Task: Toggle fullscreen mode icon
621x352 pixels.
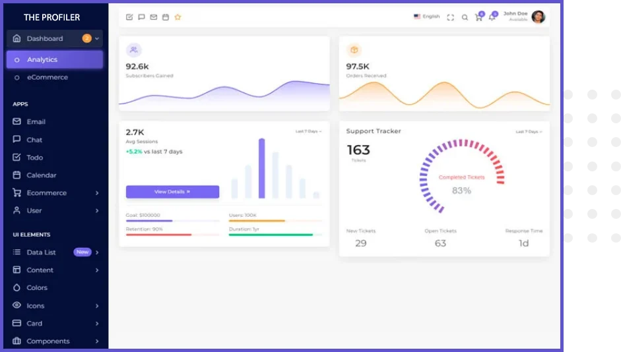Action: (x=451, y=17)
